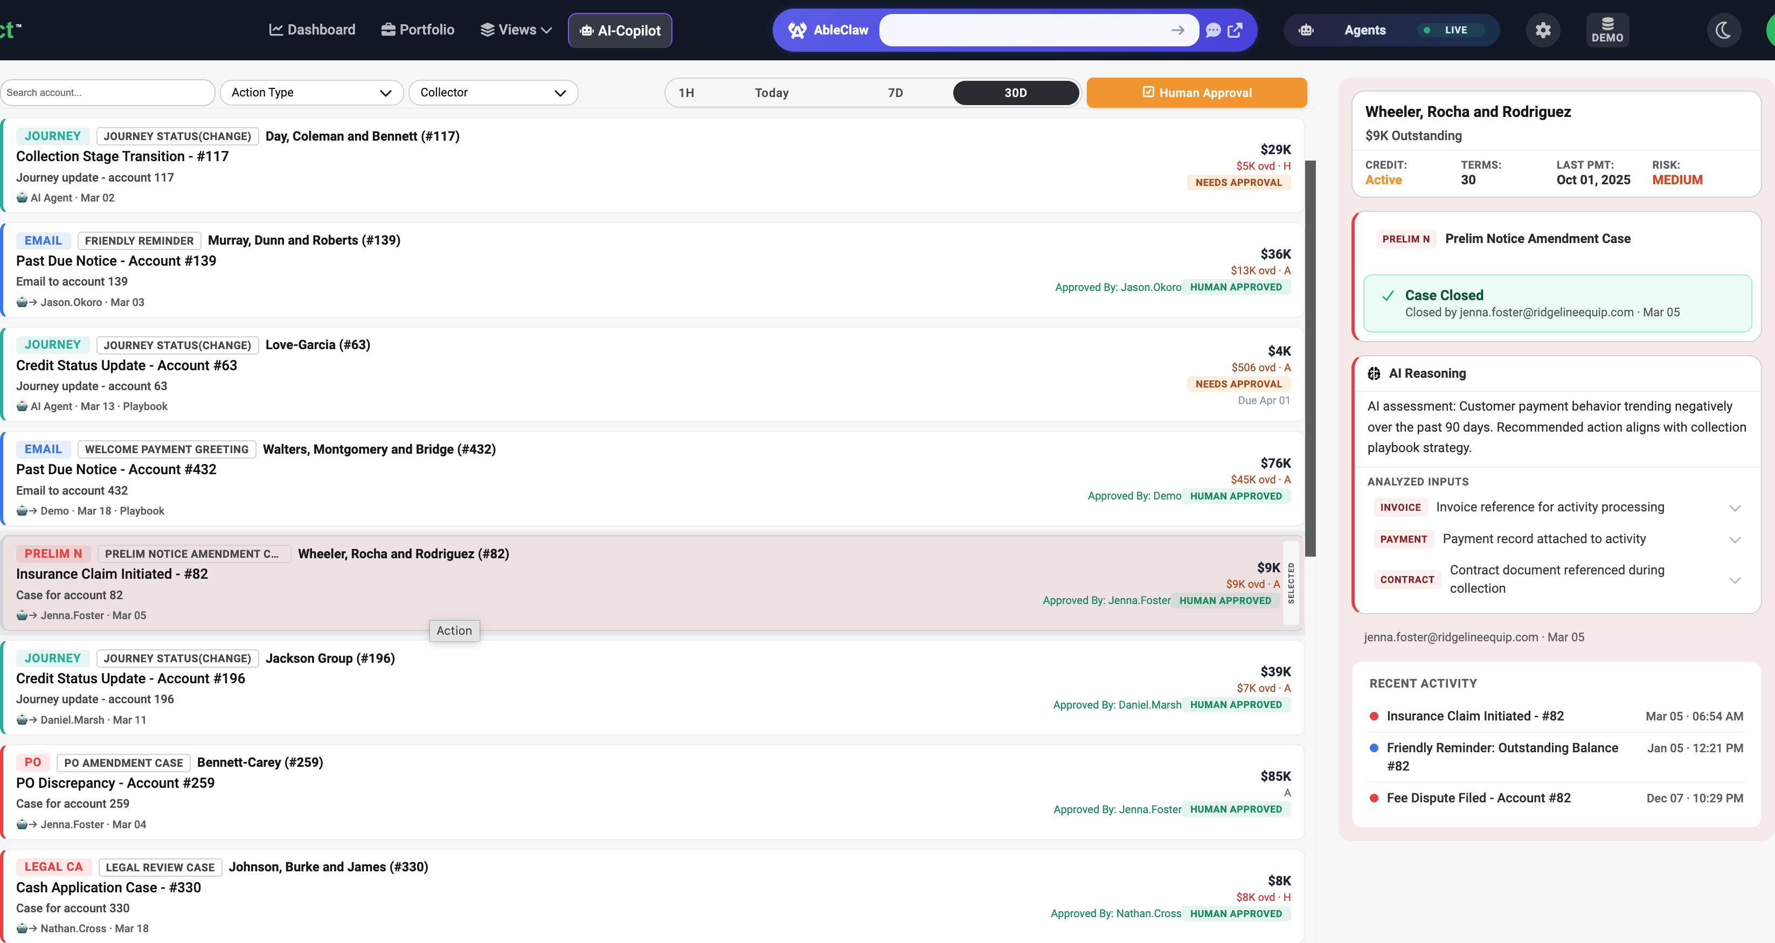
Task: Expand the Views menu
Action: (x=515, y=30)
